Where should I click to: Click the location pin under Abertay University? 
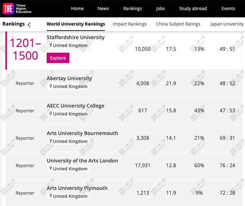(x=51, y=86)
